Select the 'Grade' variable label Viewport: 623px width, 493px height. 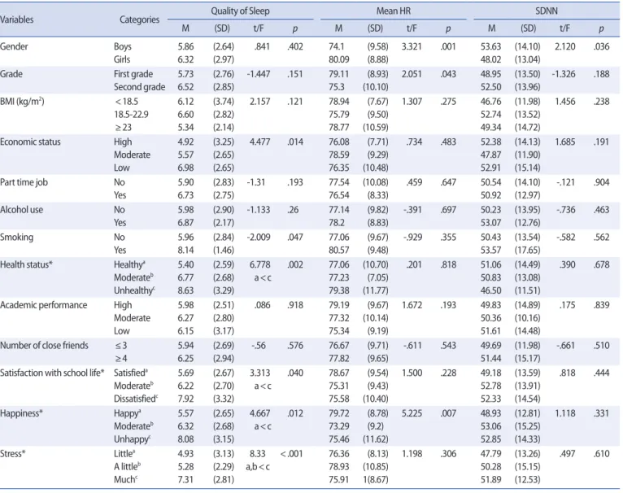(x=11, y=74)
